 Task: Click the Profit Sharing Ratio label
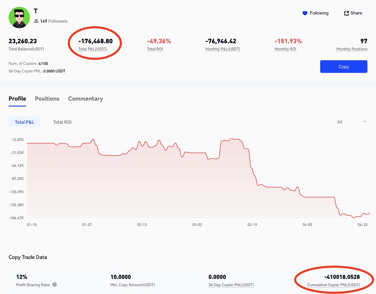(x=33, y=285)
